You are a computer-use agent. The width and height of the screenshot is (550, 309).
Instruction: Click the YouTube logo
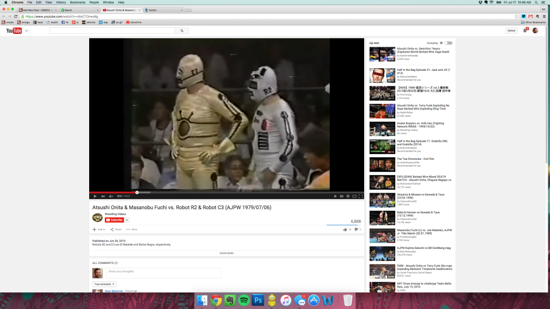coord(14,31)
